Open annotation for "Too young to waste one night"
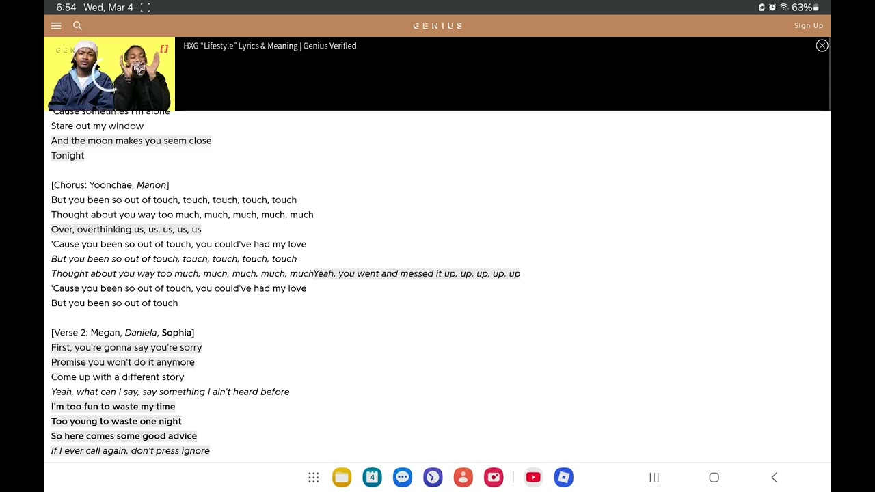The width and height of the screenshot is (875, 492). tap(116, 422)
